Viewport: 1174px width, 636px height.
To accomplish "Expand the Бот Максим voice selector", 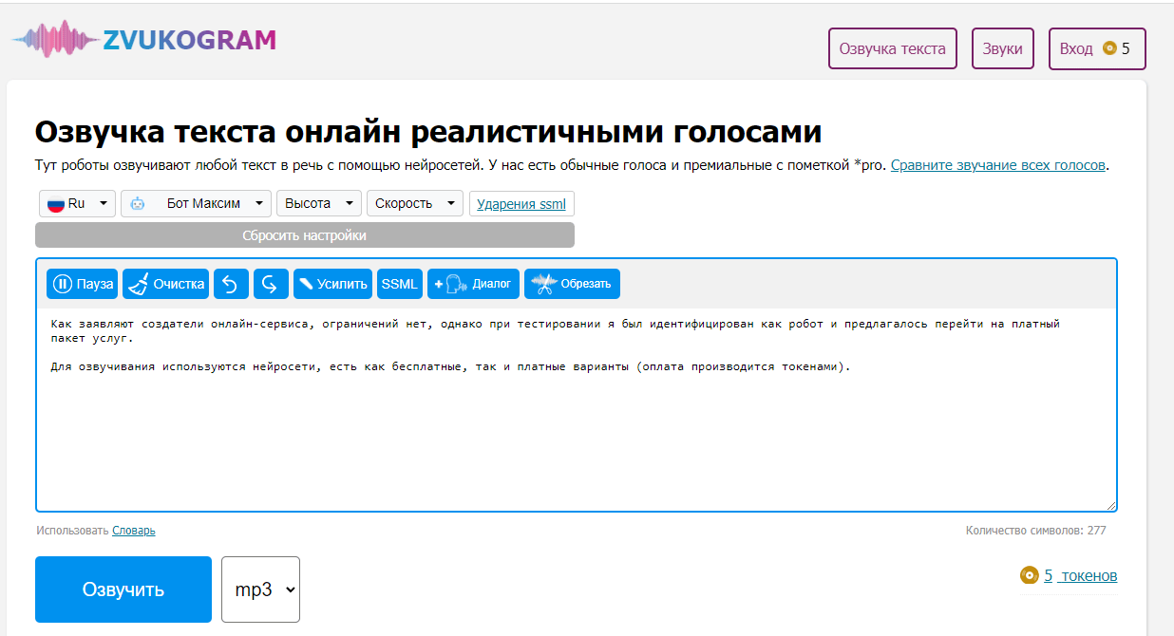I will [x=196, y=203].
